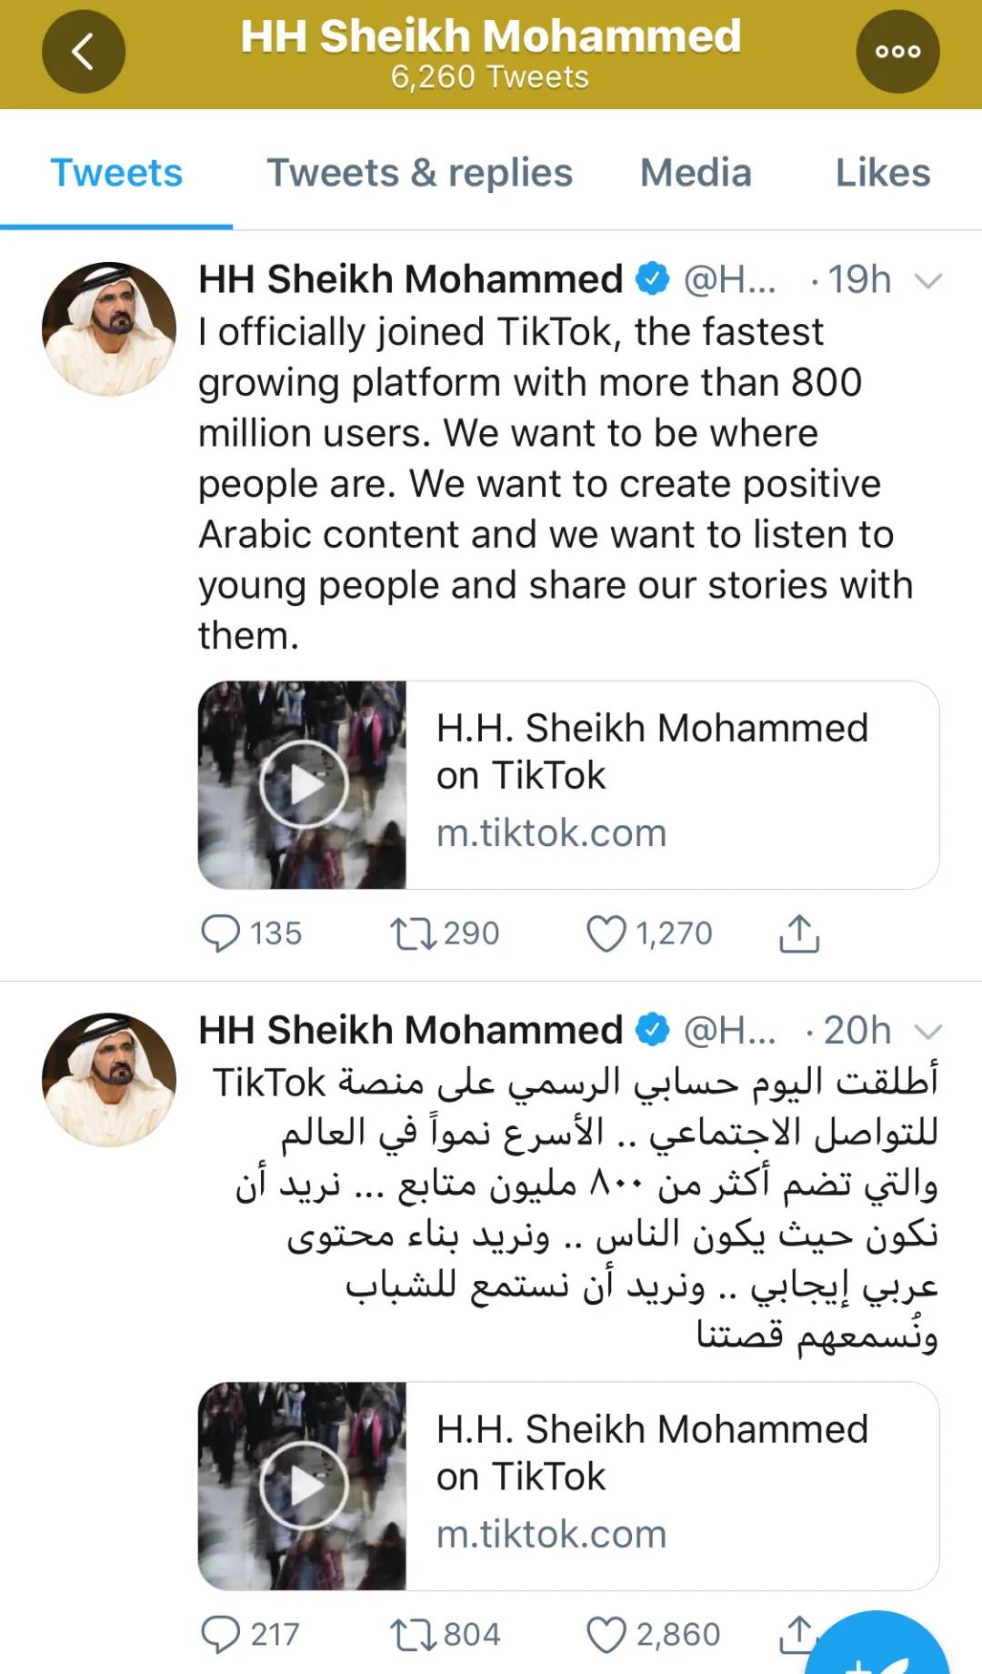This screenshot has width=982, height=1674.
Task: Open the profile picture of the 19h tweet
Action: [x=109, y=329]
